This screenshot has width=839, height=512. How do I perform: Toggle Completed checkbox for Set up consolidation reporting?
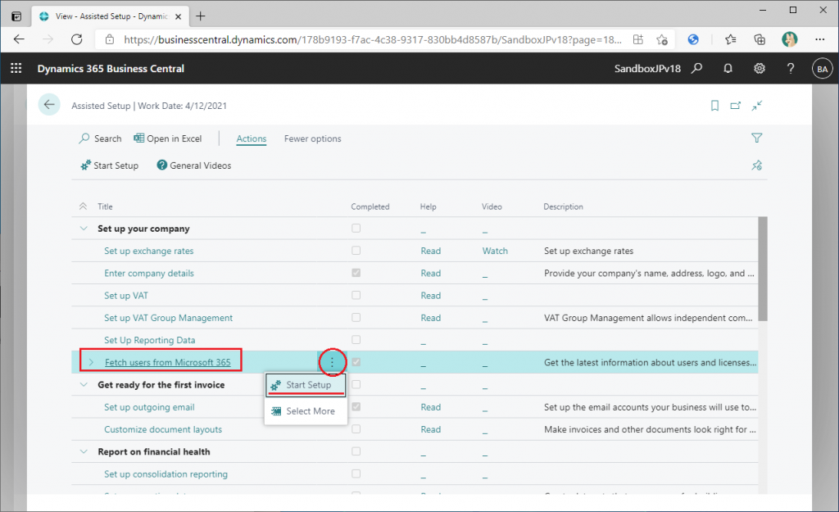pos(356,473)
